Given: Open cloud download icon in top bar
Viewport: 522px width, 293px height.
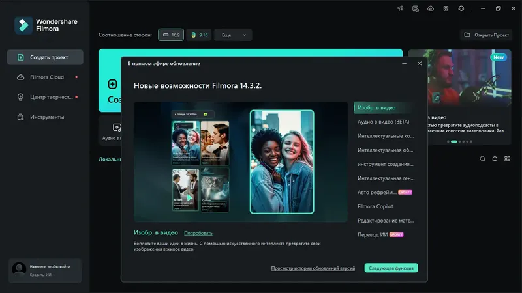Looking at the screenshot, I should [x=431, y=8].
